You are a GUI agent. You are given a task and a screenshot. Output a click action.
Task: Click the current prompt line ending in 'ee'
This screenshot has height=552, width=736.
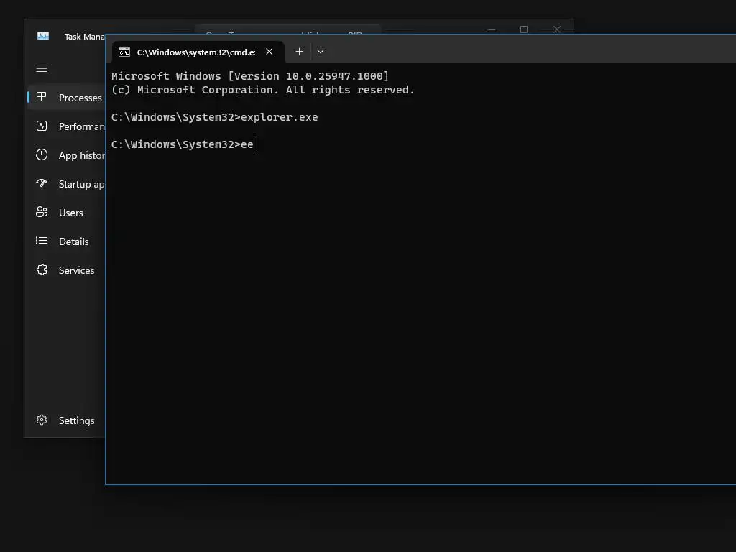pyautogui.click(x=183, y=144)
